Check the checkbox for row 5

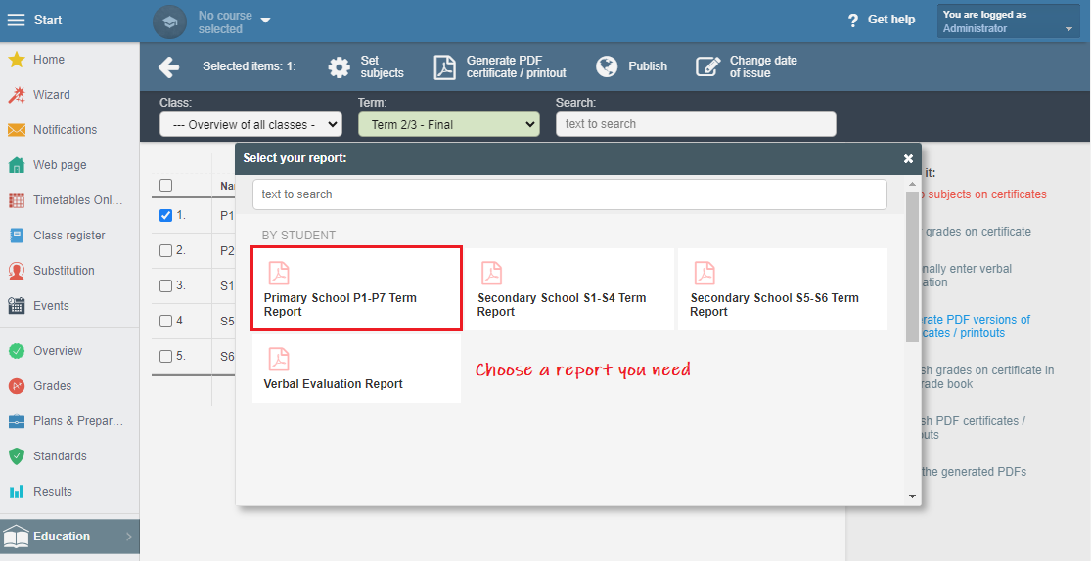click(165, 357)
